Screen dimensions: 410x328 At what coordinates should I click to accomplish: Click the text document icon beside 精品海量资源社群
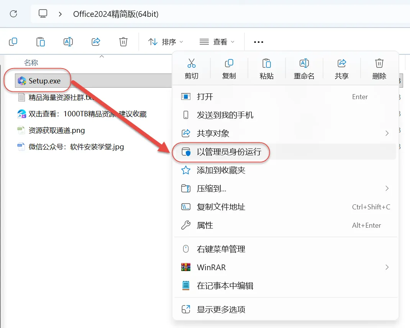click(22, 98)
